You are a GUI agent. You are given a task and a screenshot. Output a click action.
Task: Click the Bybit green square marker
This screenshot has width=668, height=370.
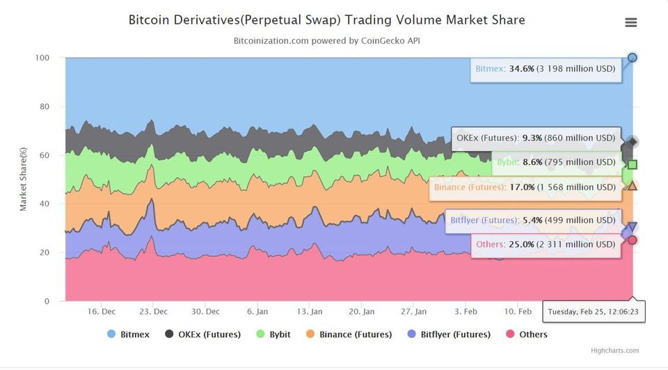pyautogui.click(x=633, y=164)
